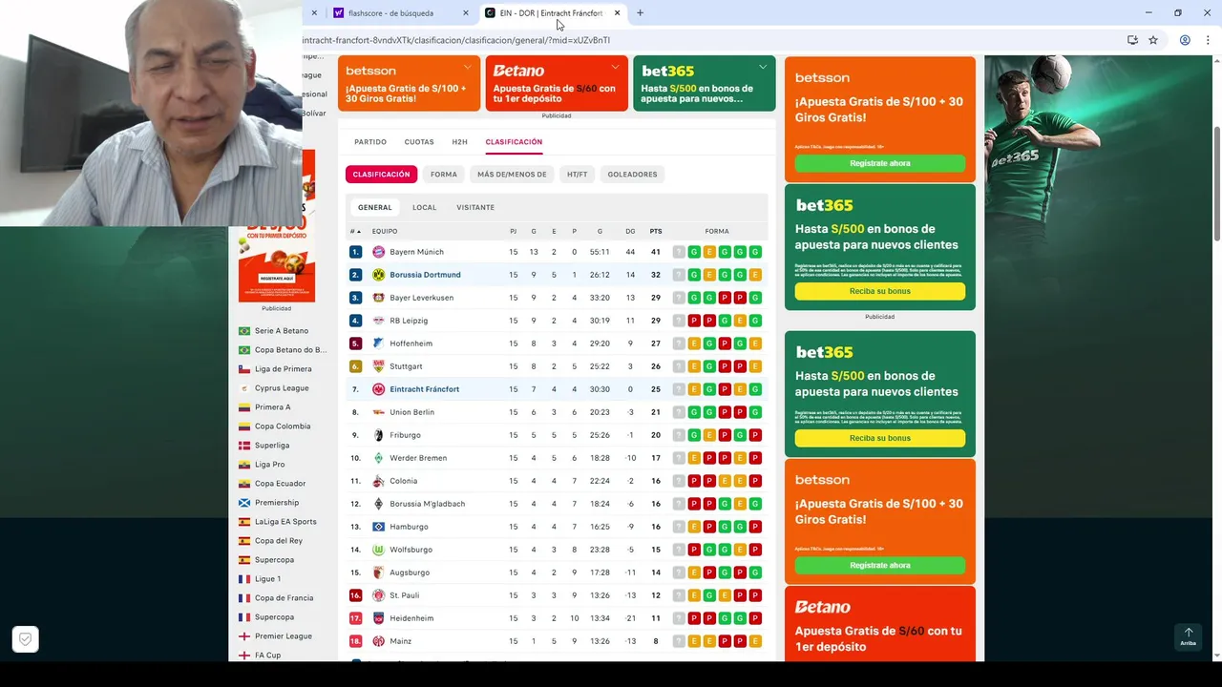Screen dimensions: 1222x687
Task: Select the MÁS DE/MENOS DE filter pill
Action: [512, 175]
